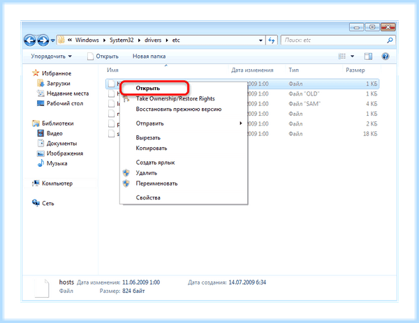
Task: Expand the address bar history dropdown
Action: pos(260,40)
